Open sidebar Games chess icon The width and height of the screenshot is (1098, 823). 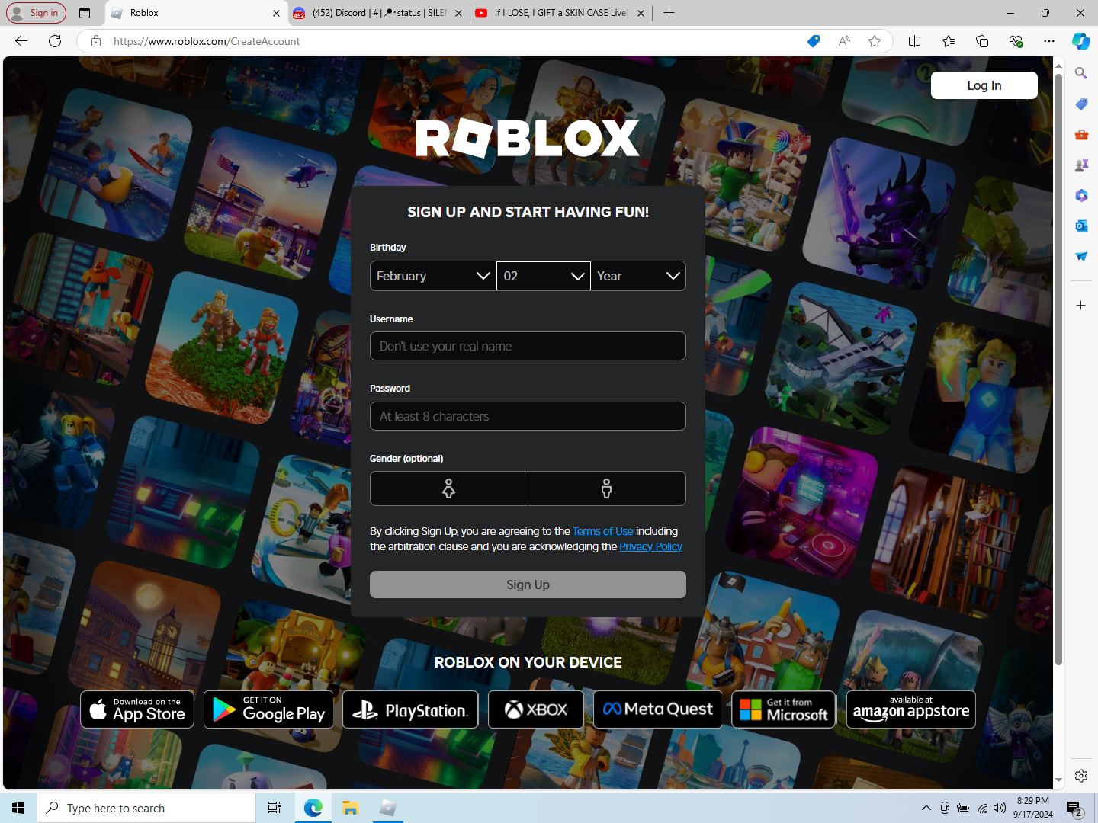(1081, 165)
